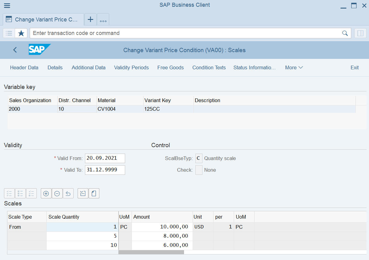
Task: Click the search magnifier in the command field
Action: (x=345, y=33)
